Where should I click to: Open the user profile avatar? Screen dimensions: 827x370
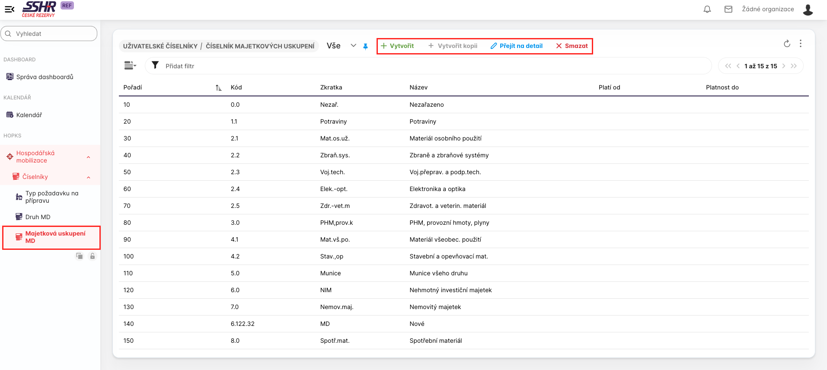click(x=808, y=10)
